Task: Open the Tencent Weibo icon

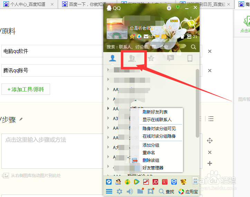Action: click(x=139, y=37)
